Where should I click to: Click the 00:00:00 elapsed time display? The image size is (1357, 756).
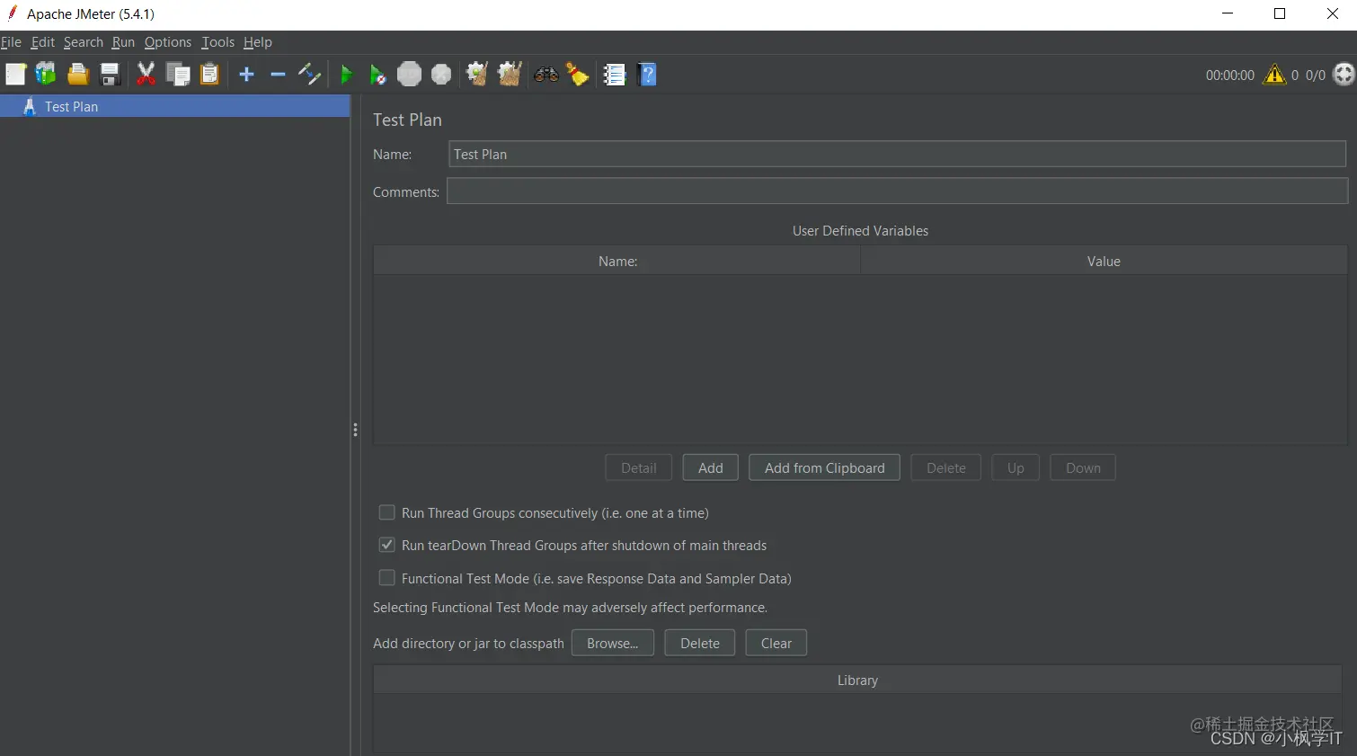pyautogui.click(x=1229, y=75)
